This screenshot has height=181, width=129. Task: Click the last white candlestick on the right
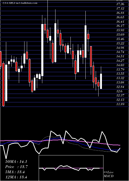click(x=101, y=81)
